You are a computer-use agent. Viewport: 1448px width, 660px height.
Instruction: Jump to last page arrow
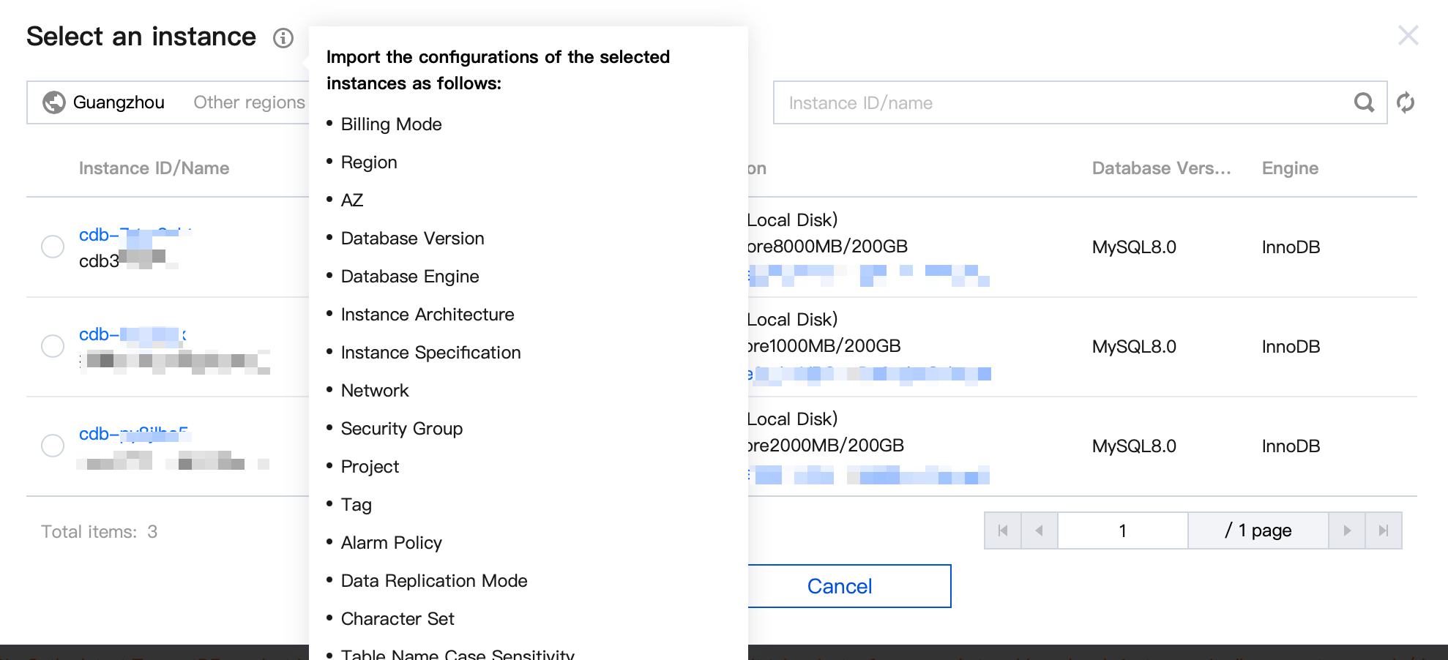pyautogui.click(x=1383, y=530)
